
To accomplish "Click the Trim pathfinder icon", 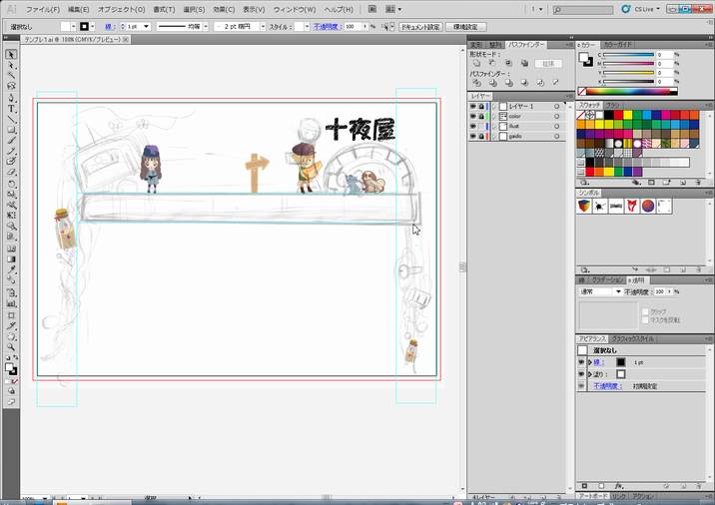I will pos(493,83).
